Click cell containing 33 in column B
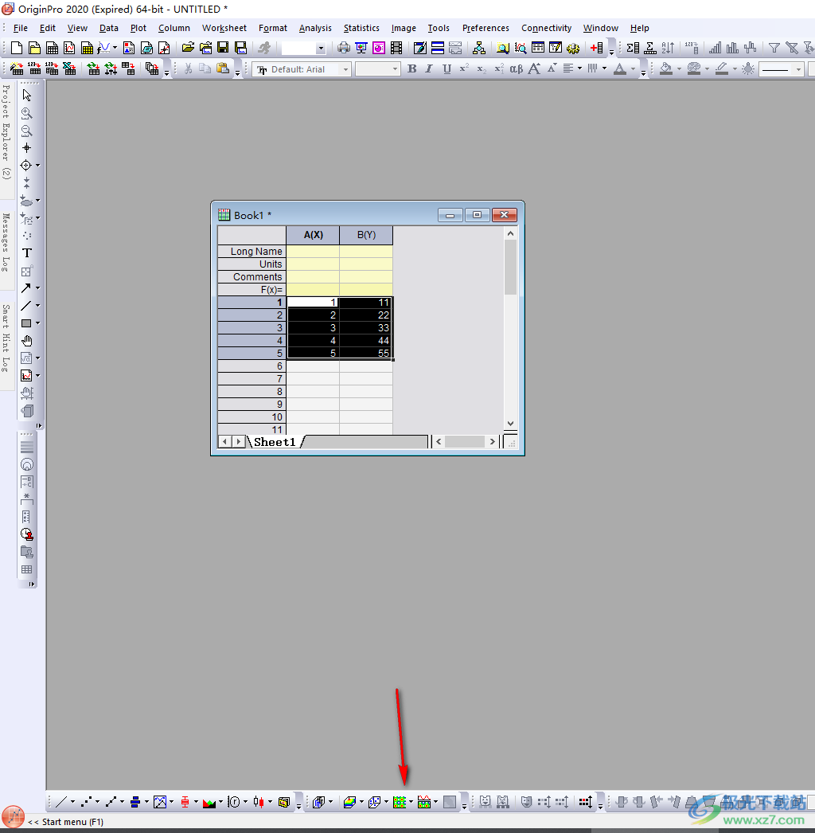The image size is (815, 833). [366, 328]
